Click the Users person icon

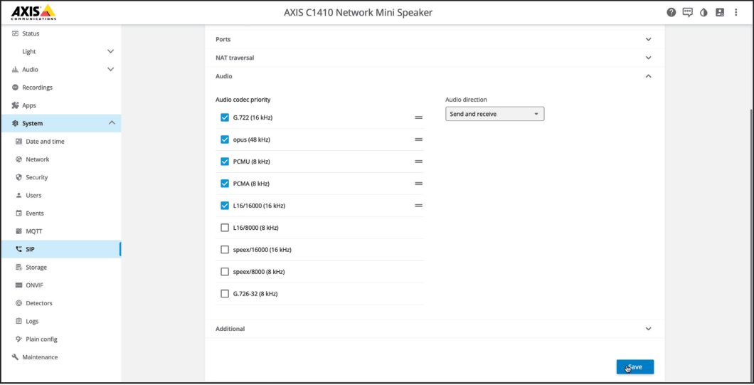(18, 196)
